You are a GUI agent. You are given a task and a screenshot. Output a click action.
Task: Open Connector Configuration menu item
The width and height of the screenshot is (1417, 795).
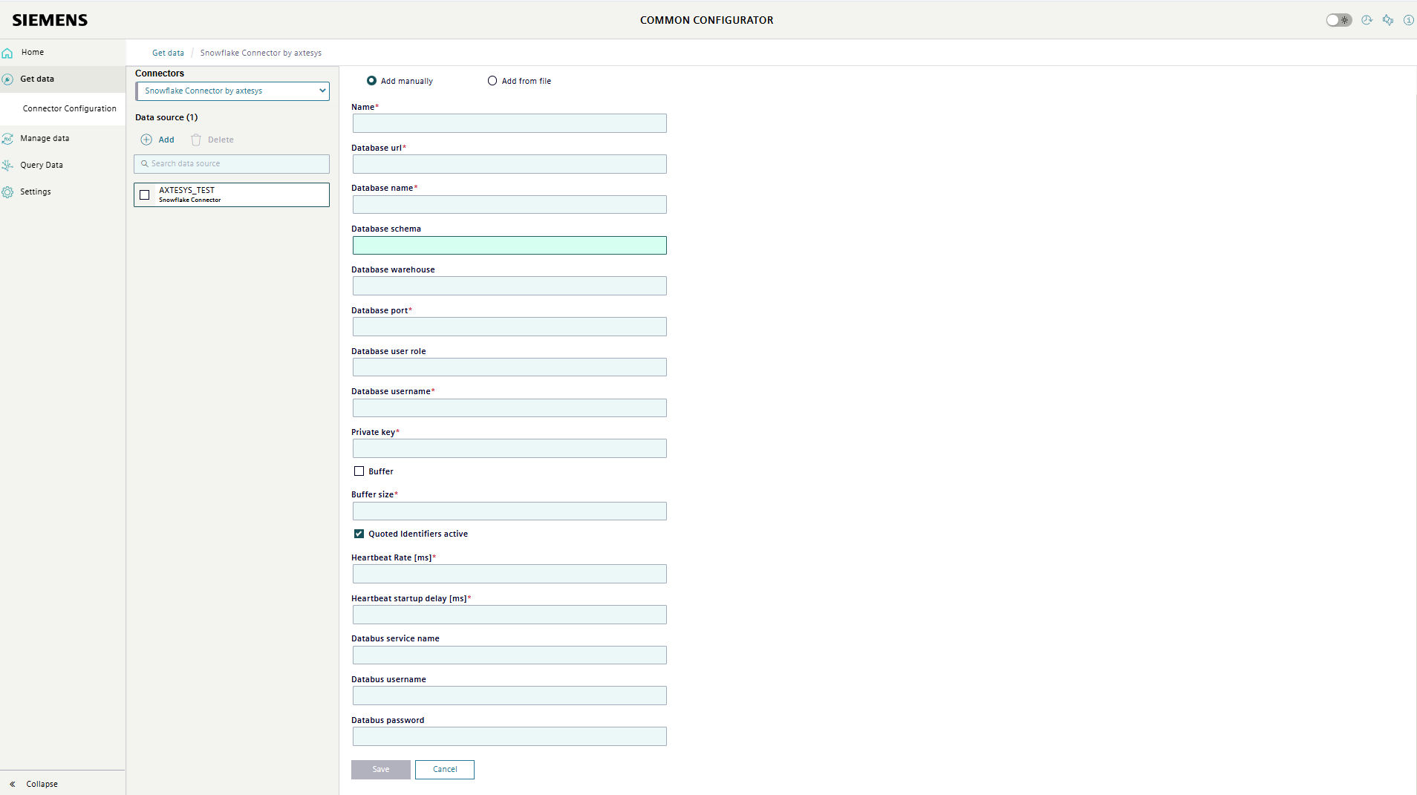pos(69,108)
